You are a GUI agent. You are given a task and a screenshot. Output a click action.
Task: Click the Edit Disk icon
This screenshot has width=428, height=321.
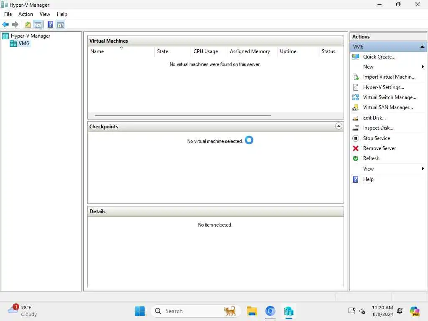[356, 118]
